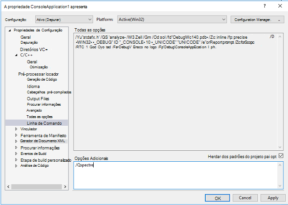Viewport: 288px width, 205px height.
Task: Click the help question mark icon
Action: coord(265,6)
